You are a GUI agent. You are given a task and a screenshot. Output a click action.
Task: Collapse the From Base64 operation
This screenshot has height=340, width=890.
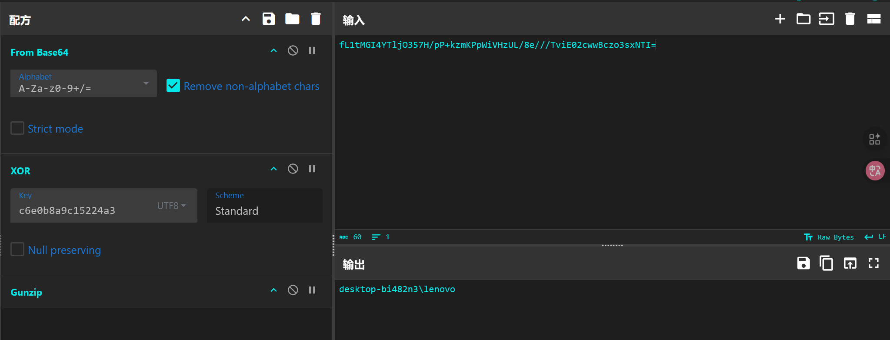(x=273, y=51)
